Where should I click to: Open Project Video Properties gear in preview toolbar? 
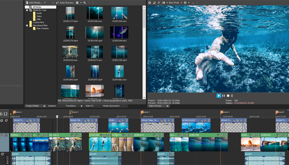pyautogui.click(x=150, y=3)
